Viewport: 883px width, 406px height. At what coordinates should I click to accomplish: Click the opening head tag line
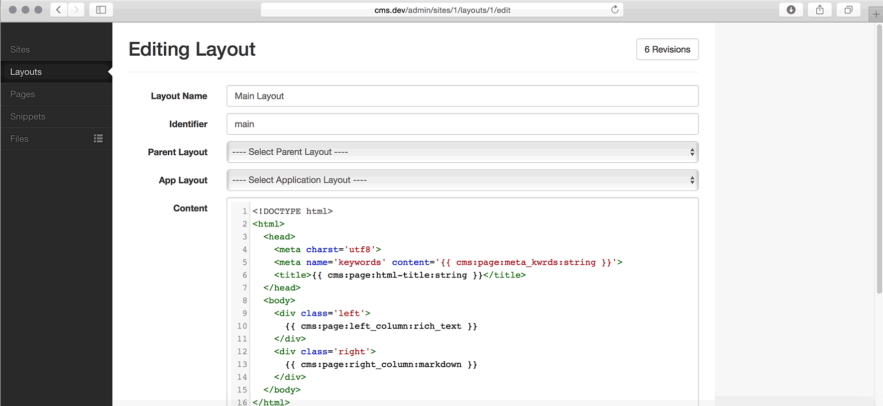(x=279, y=237)
